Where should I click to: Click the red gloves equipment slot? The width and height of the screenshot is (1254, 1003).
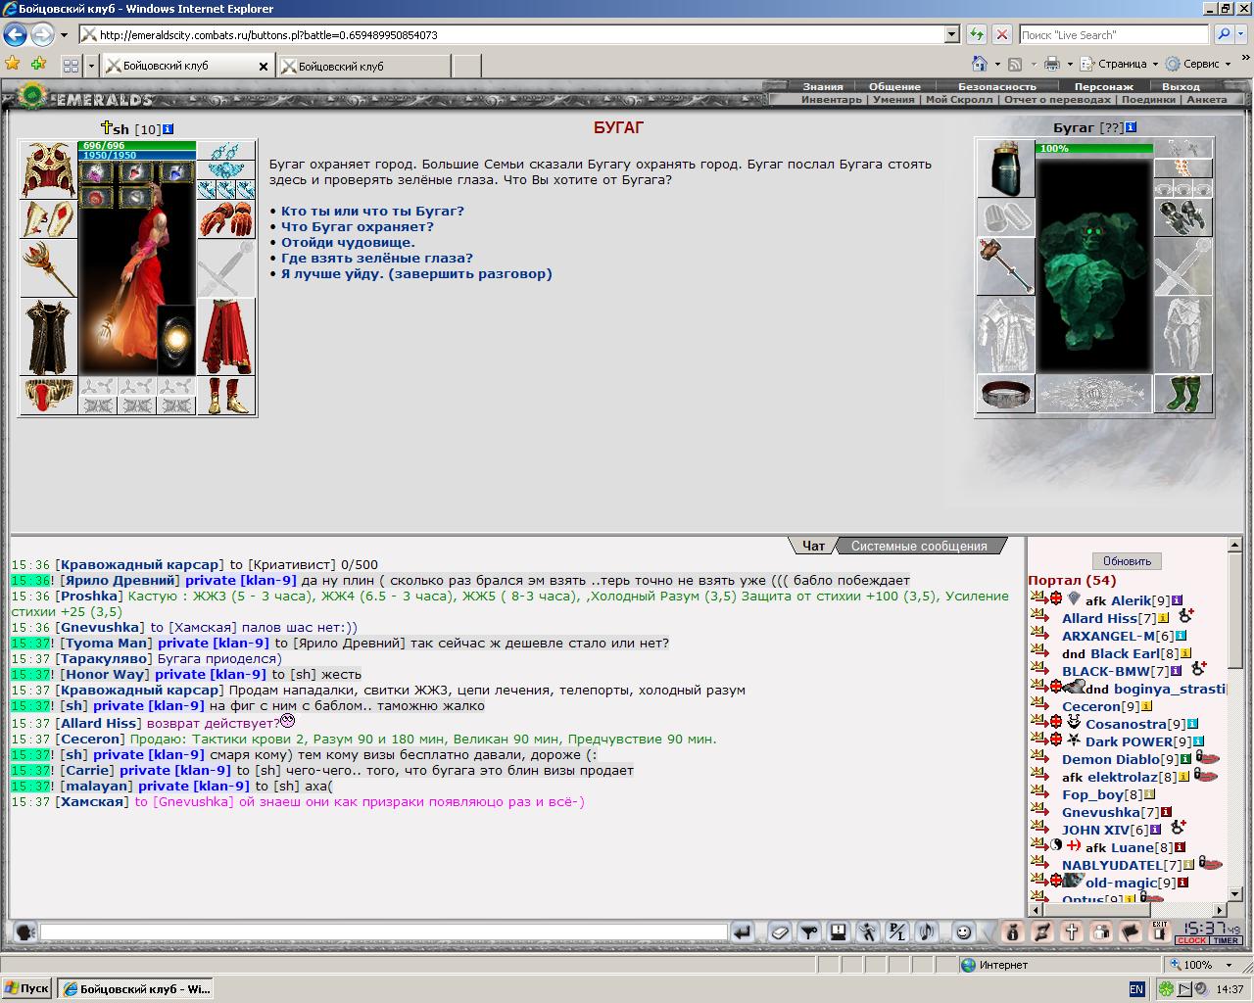[226, 219]
